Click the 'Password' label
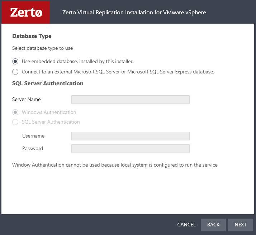256x235 pixels. tap(33, 148)
